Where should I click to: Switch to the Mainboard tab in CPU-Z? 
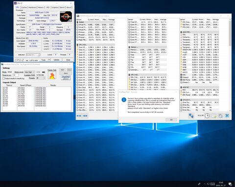(x=32, y=7)
